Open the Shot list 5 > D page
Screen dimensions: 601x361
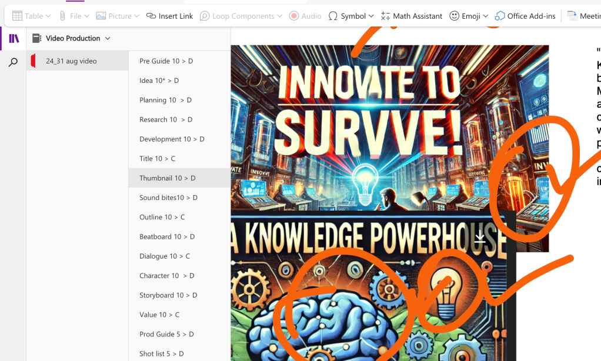(x=179, y=353)
